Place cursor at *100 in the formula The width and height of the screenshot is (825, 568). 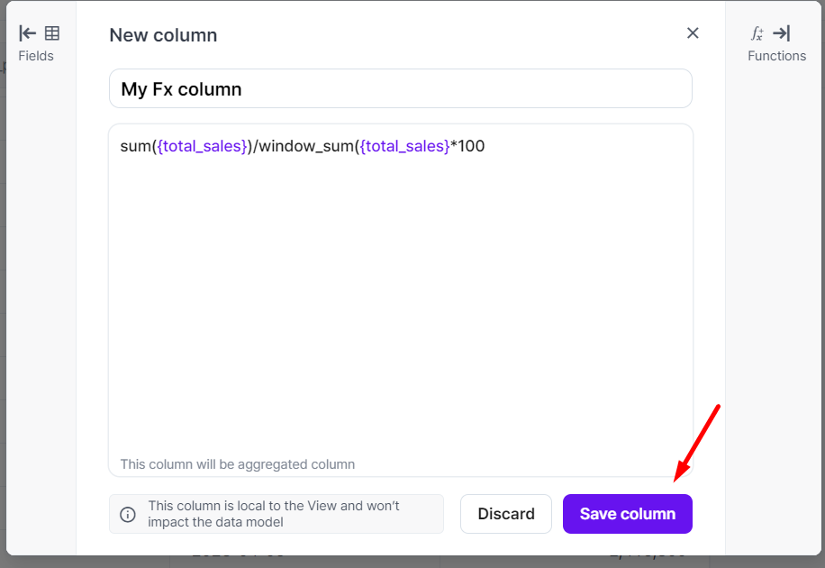467,146
